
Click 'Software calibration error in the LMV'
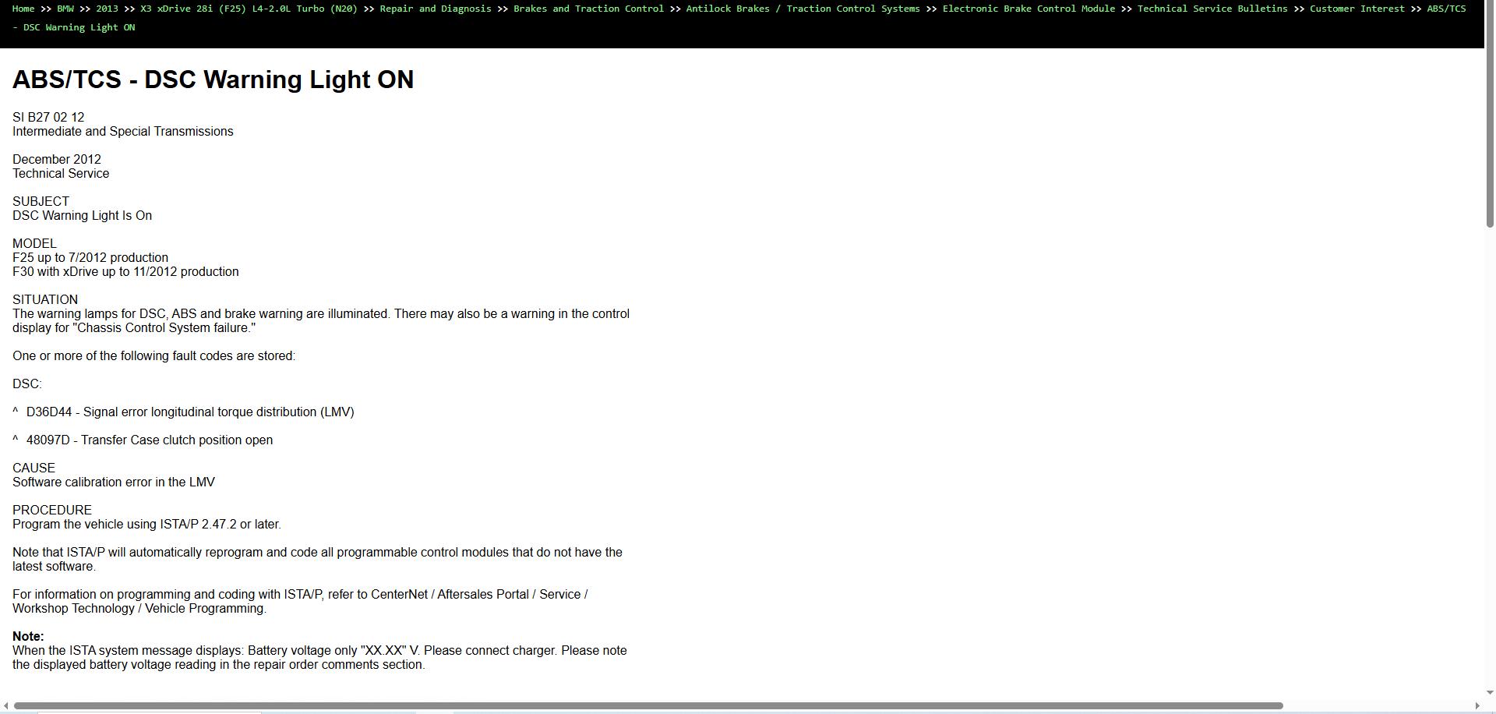pos(114,482)
